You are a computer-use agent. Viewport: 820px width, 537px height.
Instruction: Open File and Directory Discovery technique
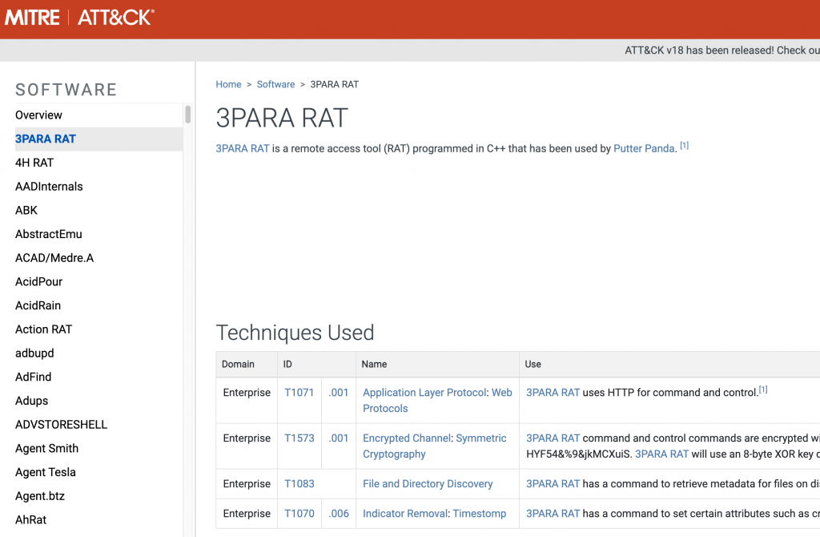[428, 484]
